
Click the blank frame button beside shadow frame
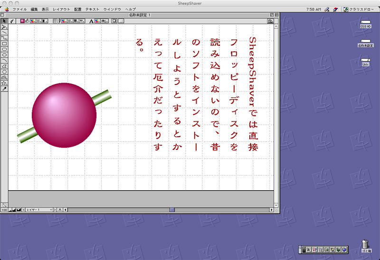[x=121, y=21]
